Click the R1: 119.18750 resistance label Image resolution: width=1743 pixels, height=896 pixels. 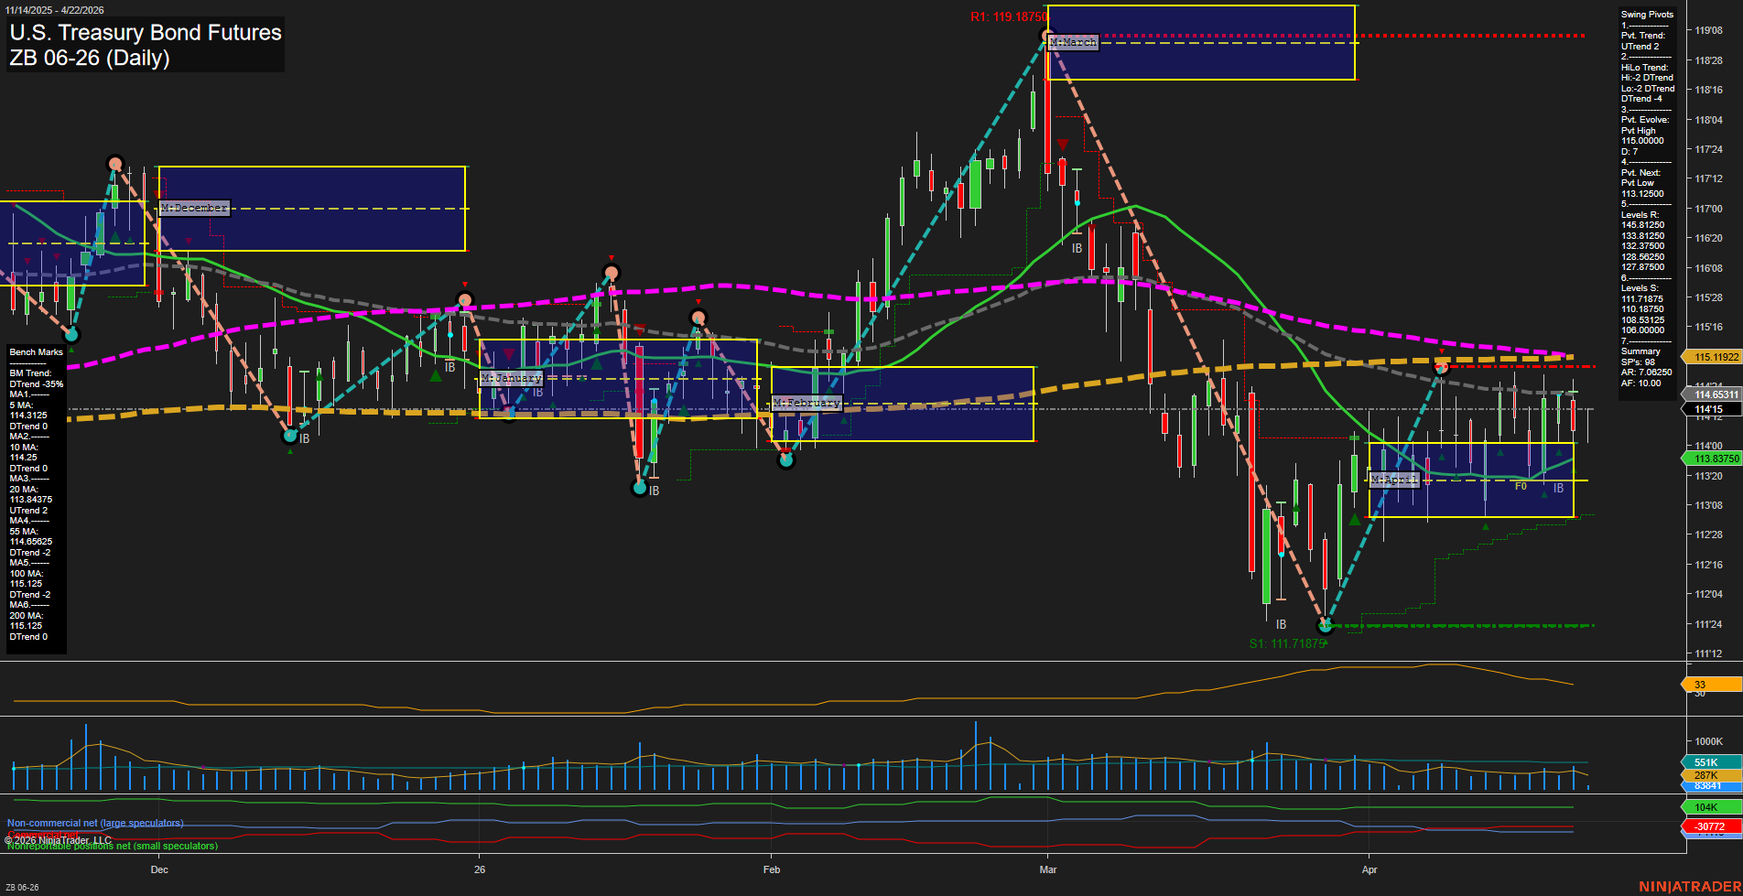coord(1008,17)
